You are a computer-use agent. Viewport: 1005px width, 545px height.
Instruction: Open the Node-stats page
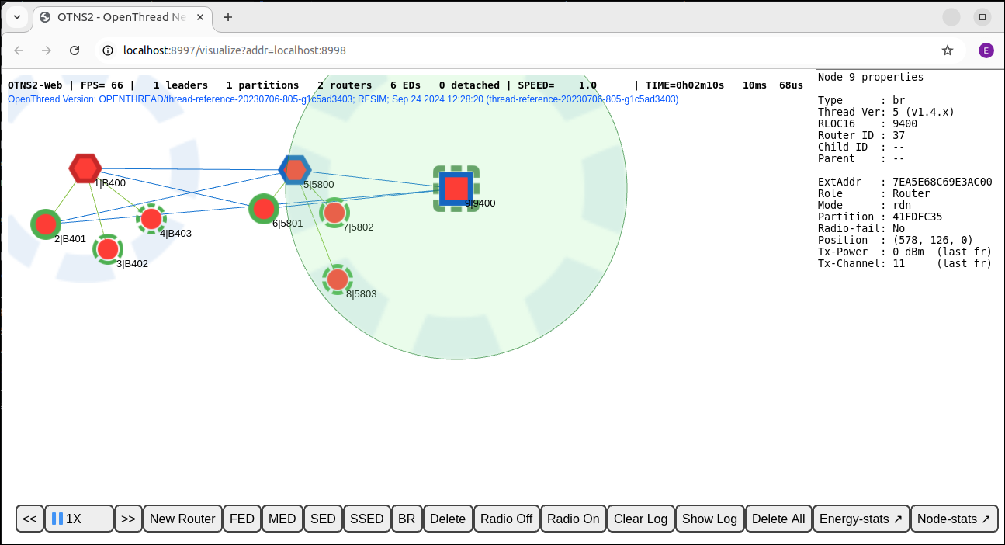click(955, 518)
